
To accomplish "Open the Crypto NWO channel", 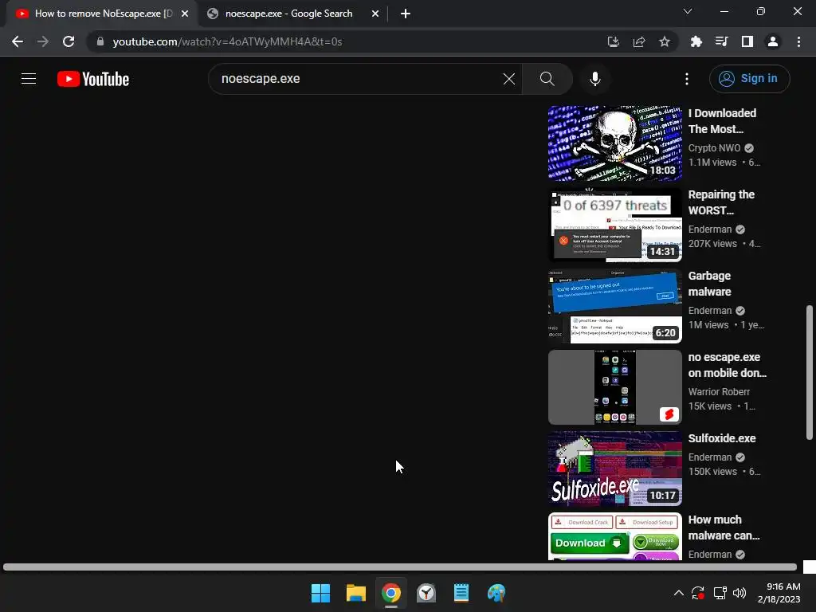I will 714,147.
